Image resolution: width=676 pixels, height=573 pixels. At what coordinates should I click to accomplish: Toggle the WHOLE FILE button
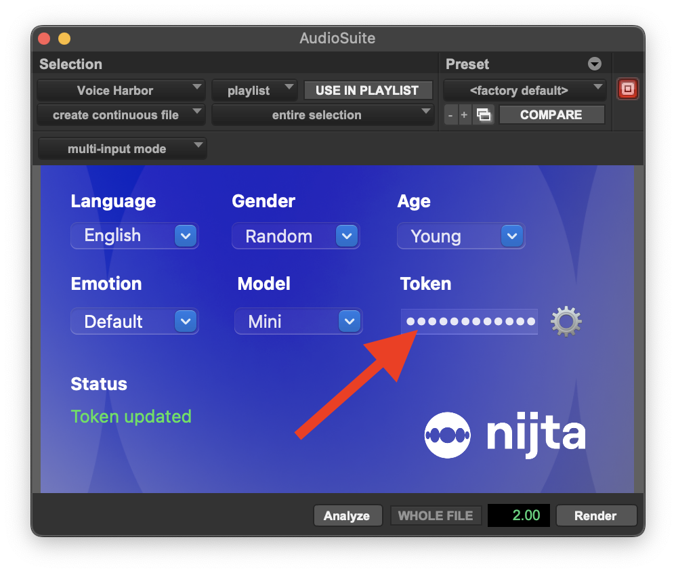tap(436, 515)
